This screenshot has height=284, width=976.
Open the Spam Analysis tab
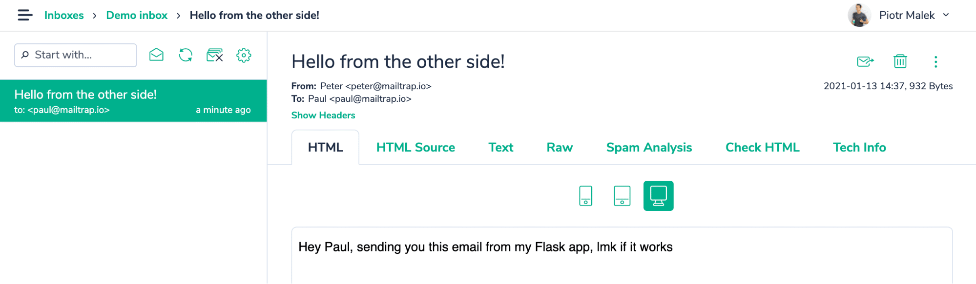(x=649, y=148)
